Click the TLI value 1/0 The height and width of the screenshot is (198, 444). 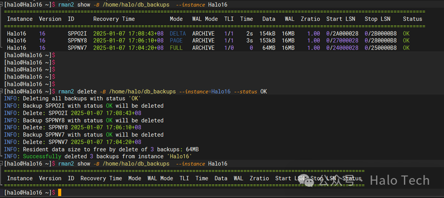point(229,48)
